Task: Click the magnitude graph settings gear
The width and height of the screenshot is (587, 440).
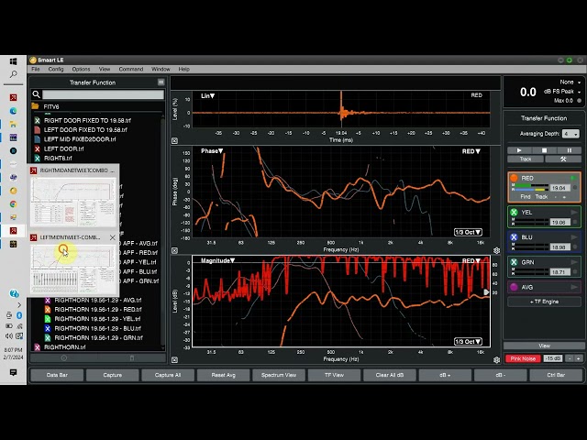Action: coord(496,359)
